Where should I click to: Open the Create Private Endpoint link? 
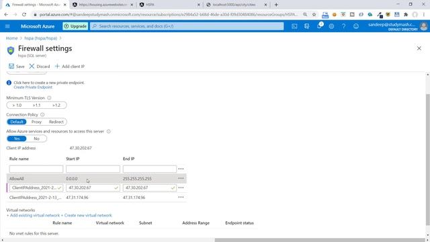[x=33, y=87]
